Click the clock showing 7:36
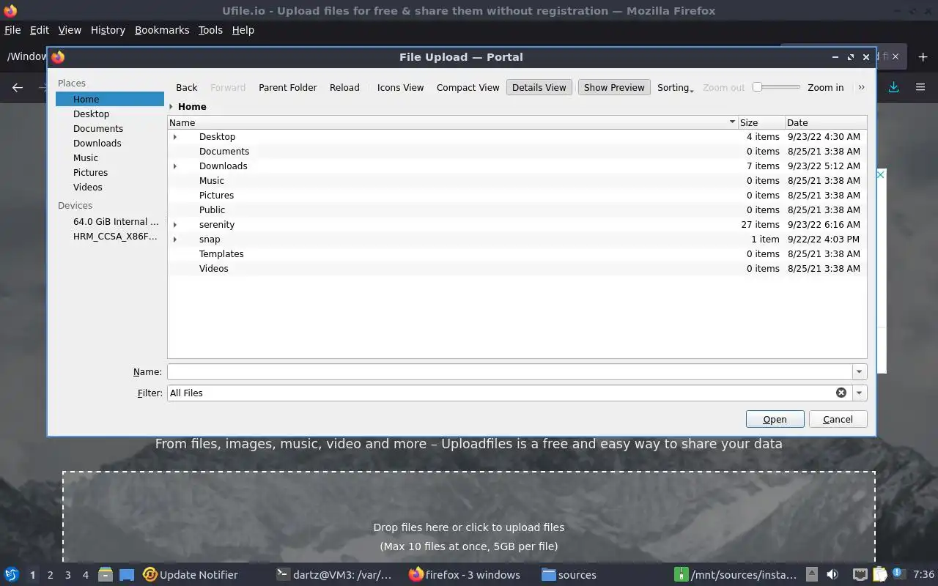 pyautogui.click(x=923, y=574)
